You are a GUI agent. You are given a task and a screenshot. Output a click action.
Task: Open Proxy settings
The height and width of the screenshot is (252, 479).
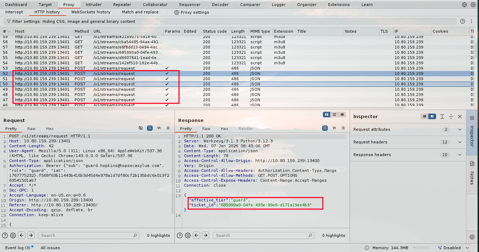(192, 12)
